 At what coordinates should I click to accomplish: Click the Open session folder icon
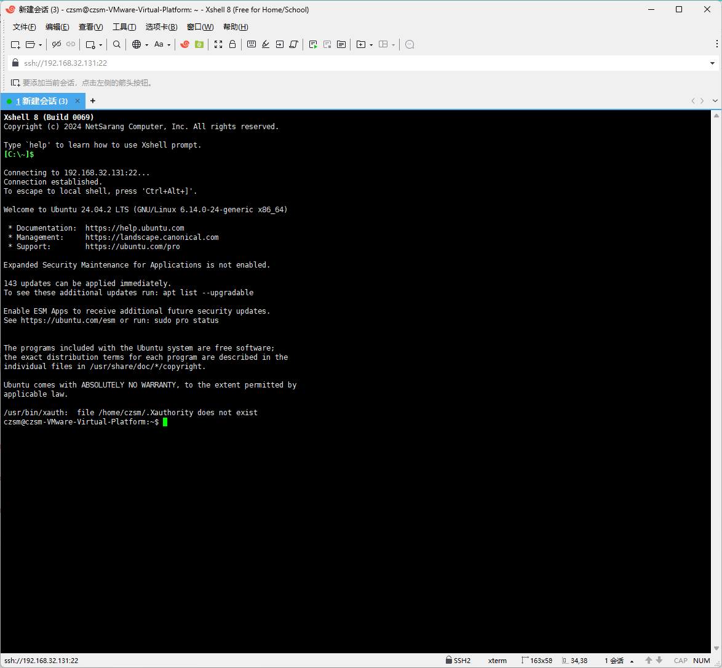pos(30,45)
